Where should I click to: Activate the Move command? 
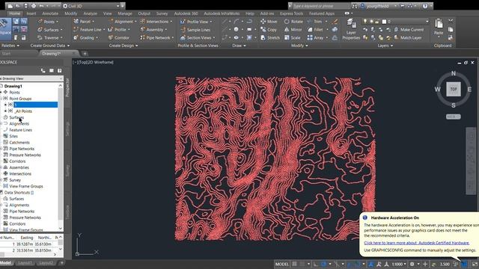269,22
